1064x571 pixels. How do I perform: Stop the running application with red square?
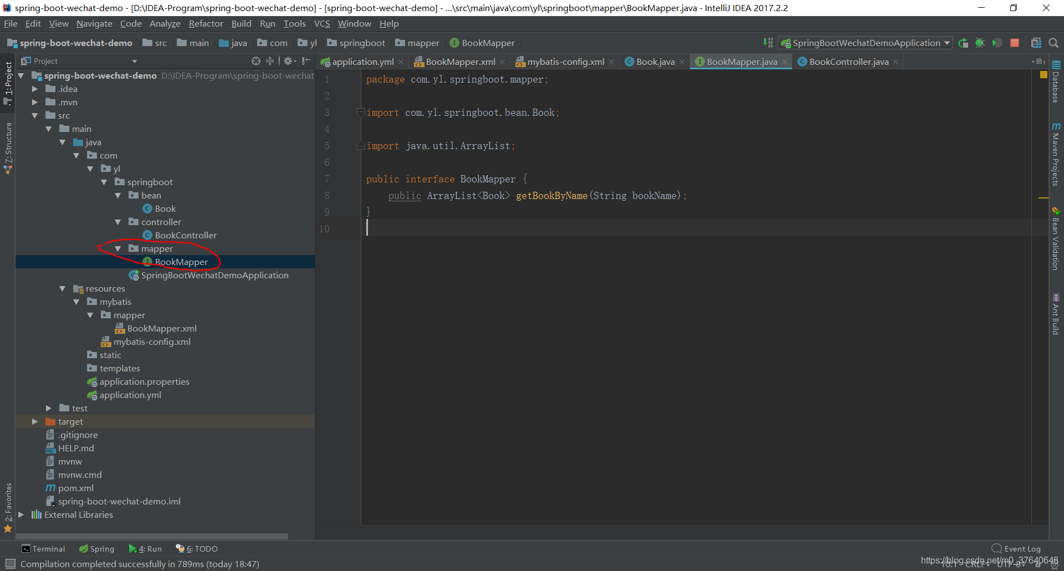pyautogui.click(x=1015, y=43)
